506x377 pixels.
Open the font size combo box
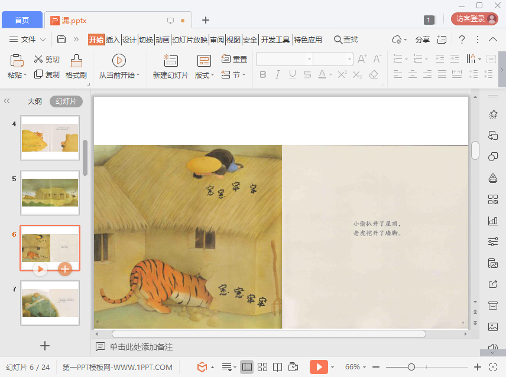(x=333, y=59)
